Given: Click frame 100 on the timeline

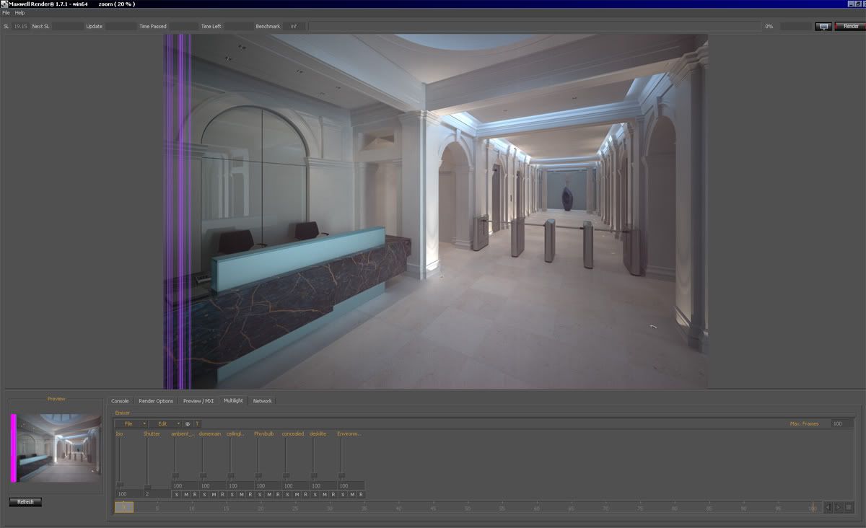Looking at the screenshot, I should (x=813, y=509).
